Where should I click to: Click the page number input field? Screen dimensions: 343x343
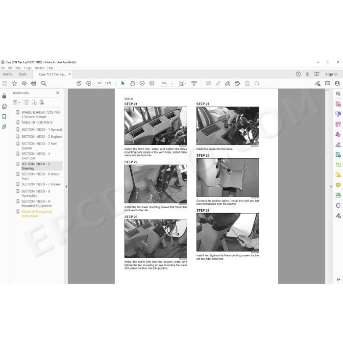[99, 83]
